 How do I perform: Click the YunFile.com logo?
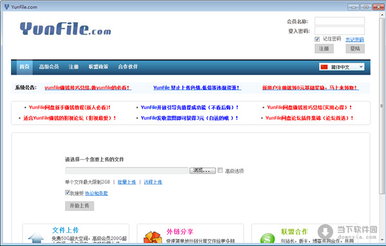click(x=65, y=28)
